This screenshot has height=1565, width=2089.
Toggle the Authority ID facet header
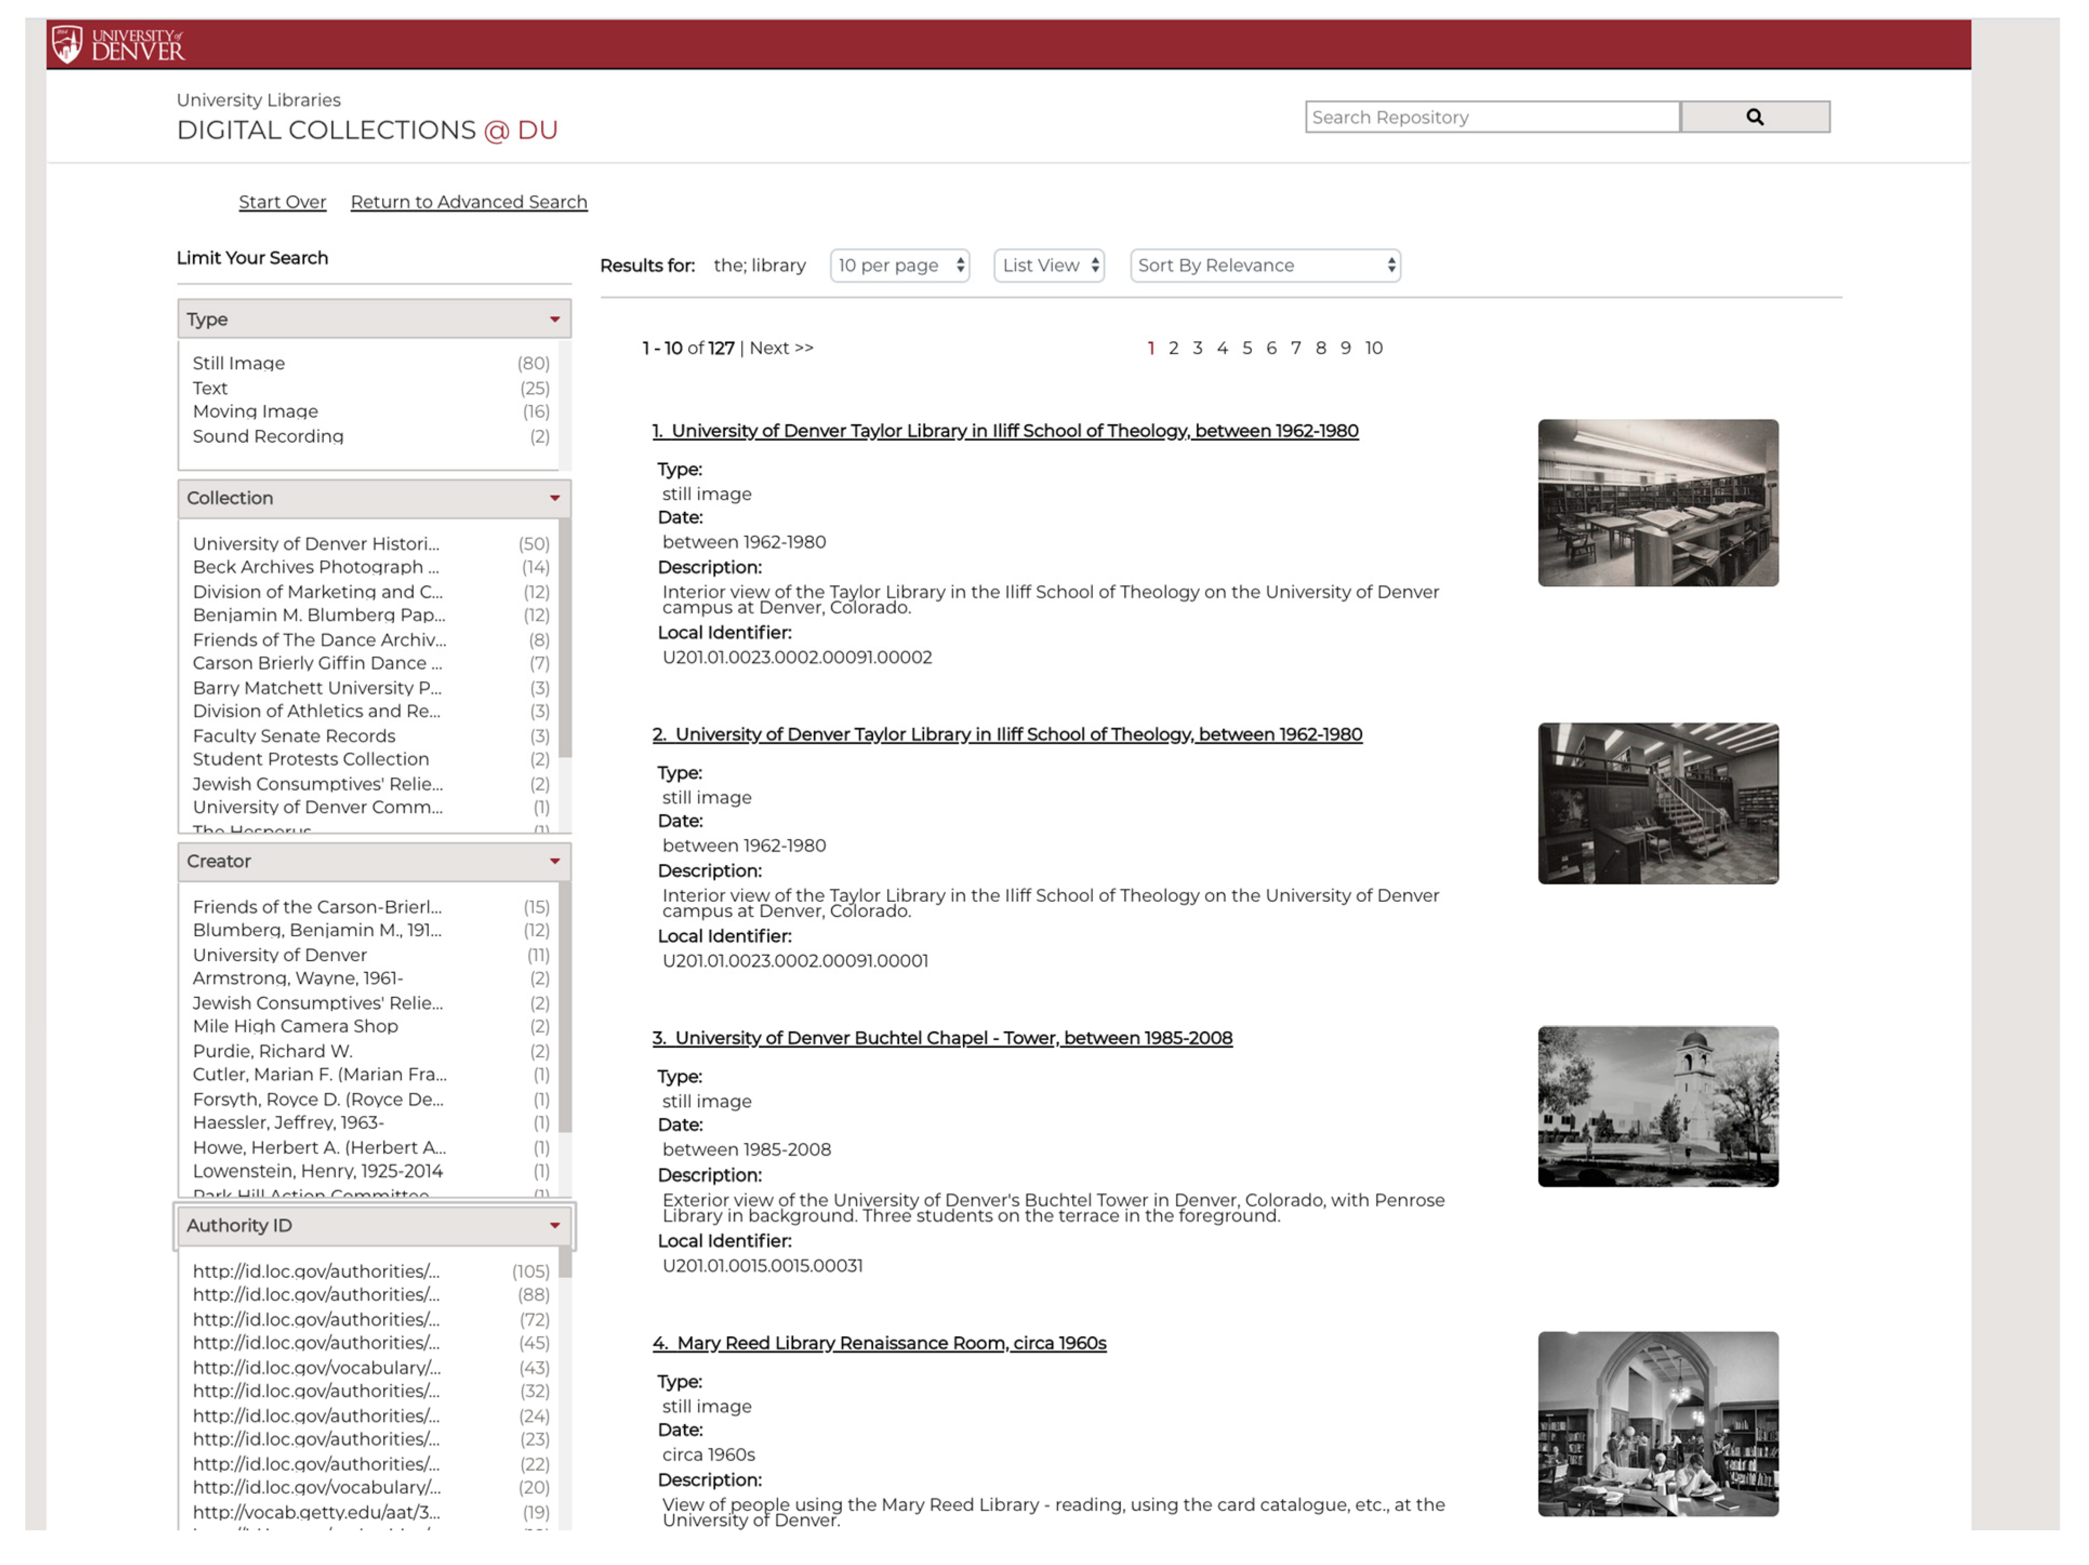(374, 1225)
